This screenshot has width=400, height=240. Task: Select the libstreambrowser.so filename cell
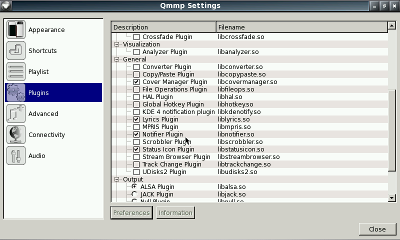pos(248,157)
